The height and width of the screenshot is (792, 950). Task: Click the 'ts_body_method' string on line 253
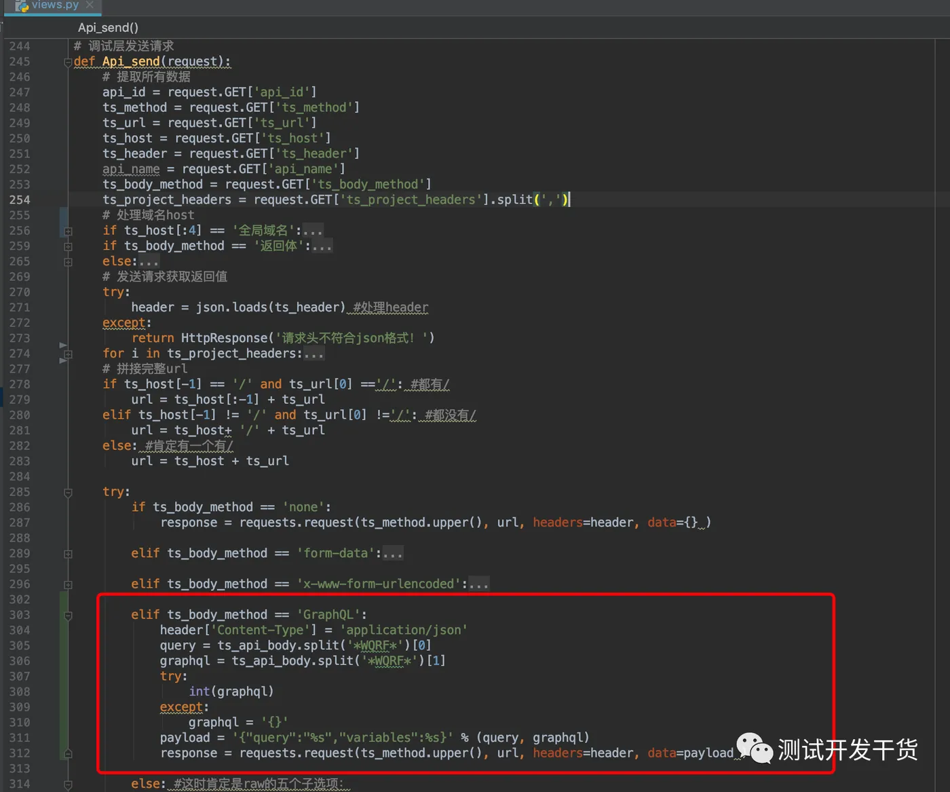(367, 184)
